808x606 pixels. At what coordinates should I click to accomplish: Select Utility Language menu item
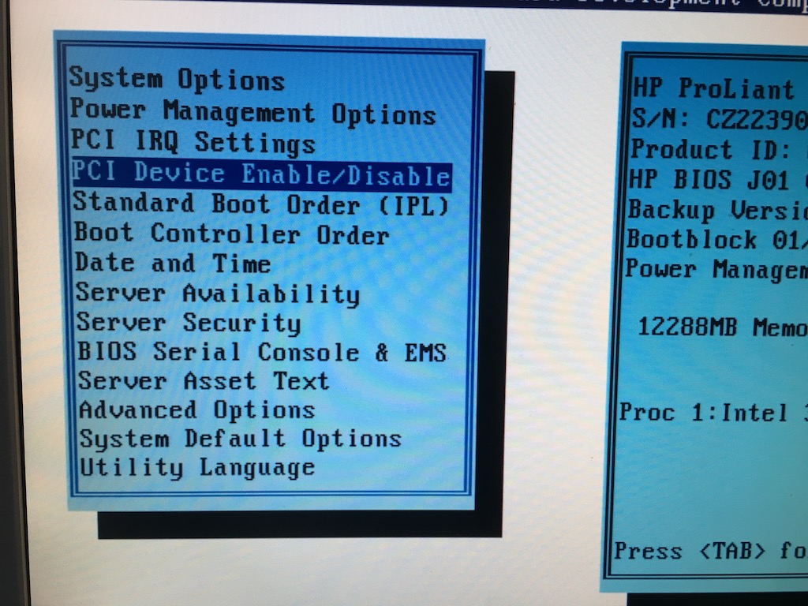pyautogui.click(x=197, y=467)
